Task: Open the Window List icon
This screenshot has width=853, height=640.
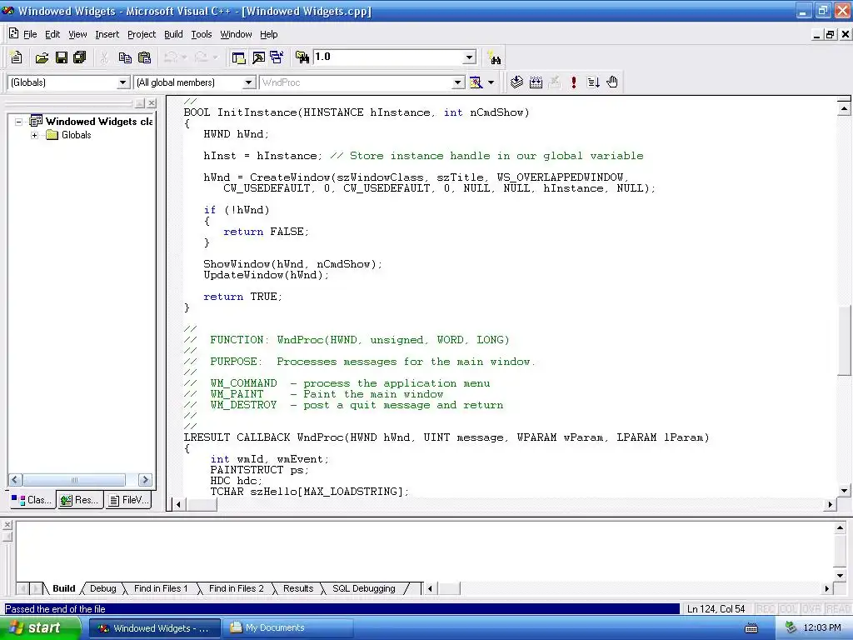Action: coord(277,57)
